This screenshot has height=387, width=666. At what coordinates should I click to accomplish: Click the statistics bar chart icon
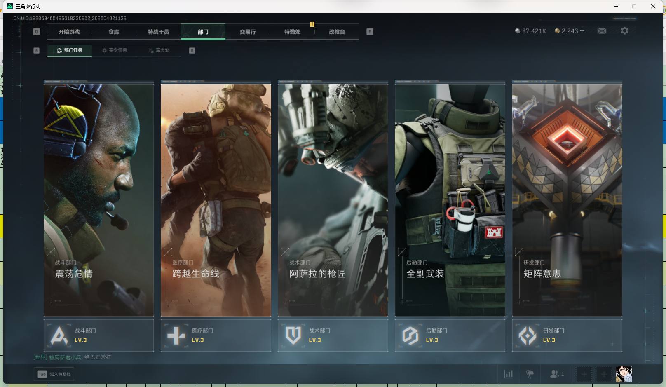pyautogui.click(x=509, y=374)
